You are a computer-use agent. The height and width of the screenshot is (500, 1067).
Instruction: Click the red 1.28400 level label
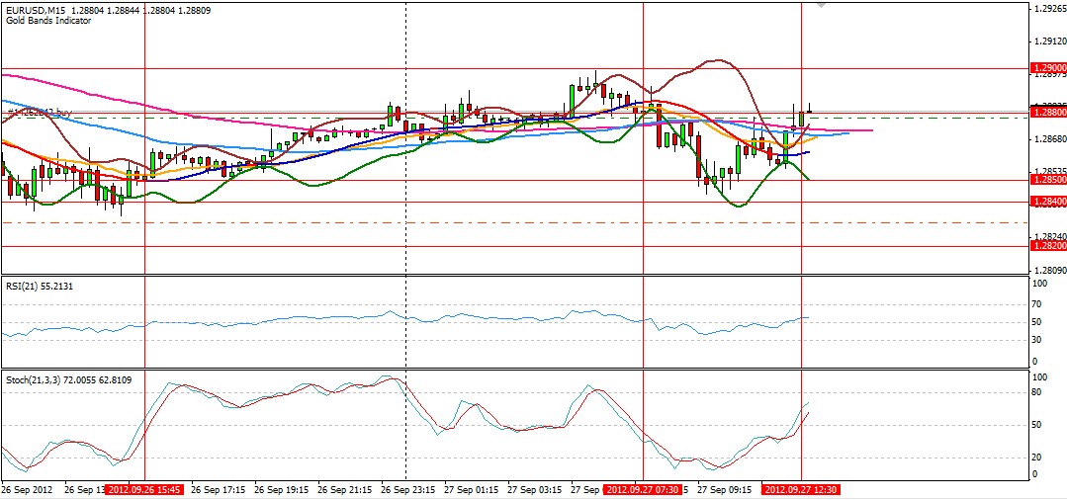[1048, 202]
